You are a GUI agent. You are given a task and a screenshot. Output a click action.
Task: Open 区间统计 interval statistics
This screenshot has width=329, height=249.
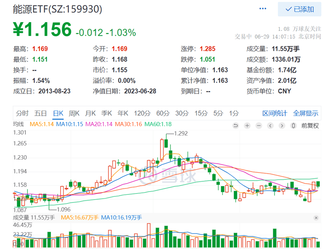pos(275,113)
